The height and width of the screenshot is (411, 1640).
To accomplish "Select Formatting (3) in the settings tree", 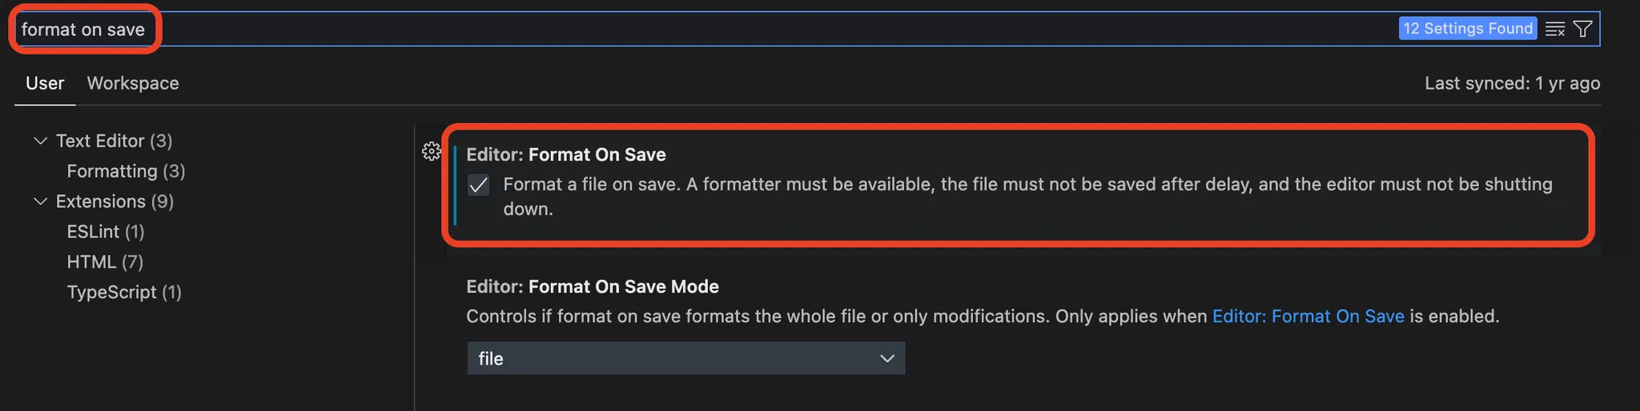I will coord(126,171).
